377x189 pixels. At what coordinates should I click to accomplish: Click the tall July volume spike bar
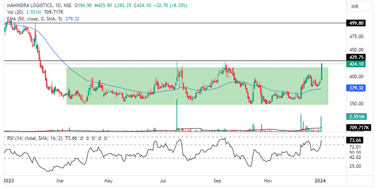[x=176, y=116]
